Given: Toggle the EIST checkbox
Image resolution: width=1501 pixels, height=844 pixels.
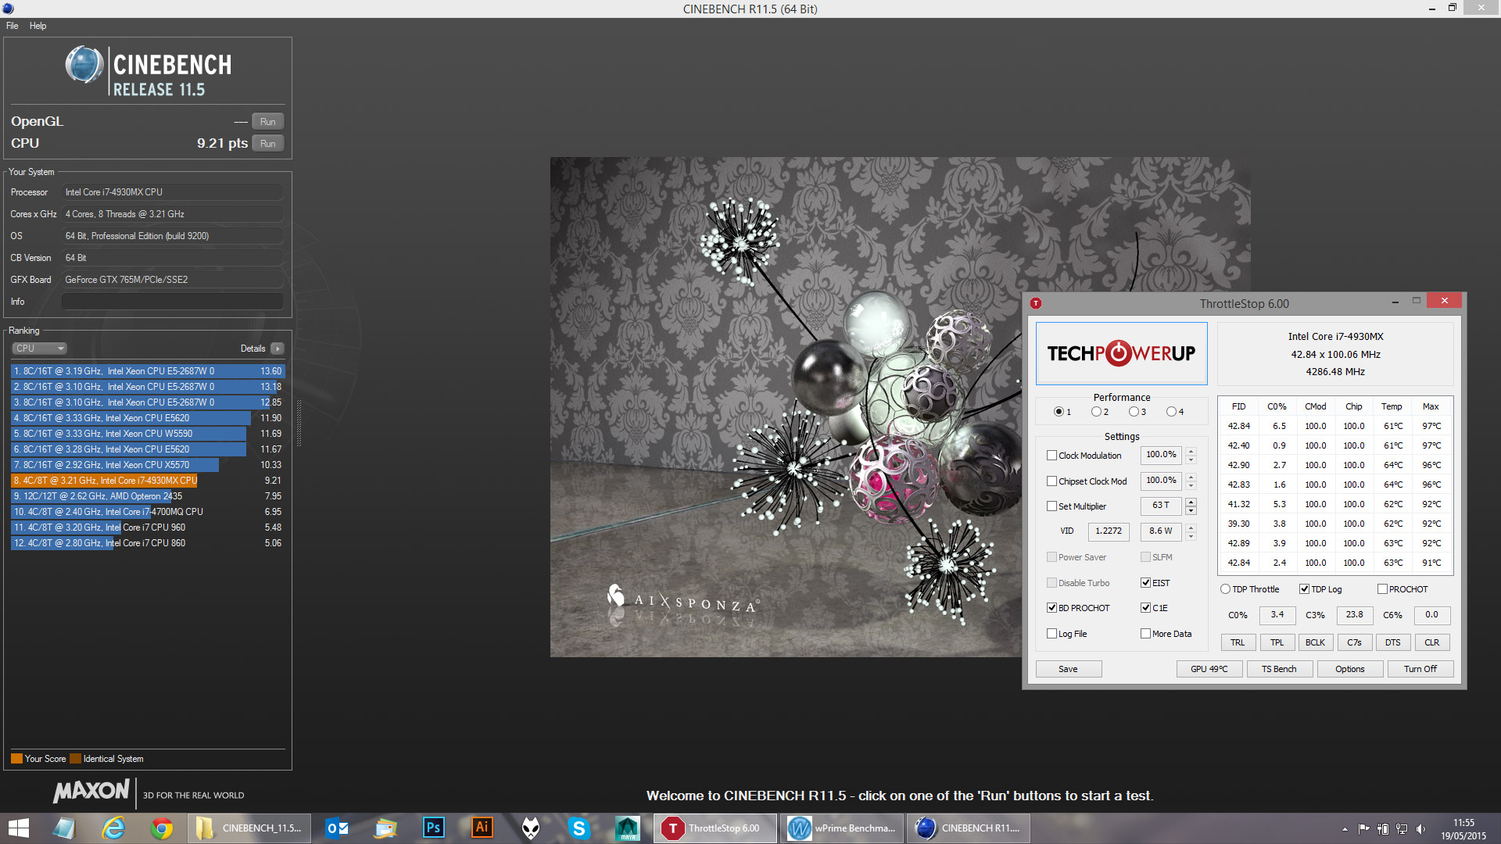Looking at the screenshot, I should (1145, 583).
